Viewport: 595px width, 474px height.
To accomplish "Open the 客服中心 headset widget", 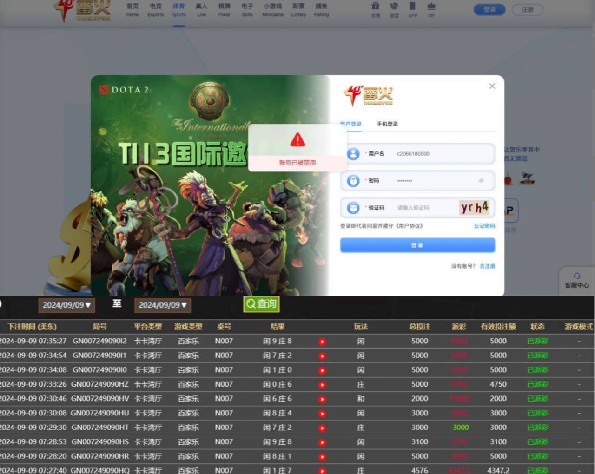I will pyautogui.click(x=576, y=281).
